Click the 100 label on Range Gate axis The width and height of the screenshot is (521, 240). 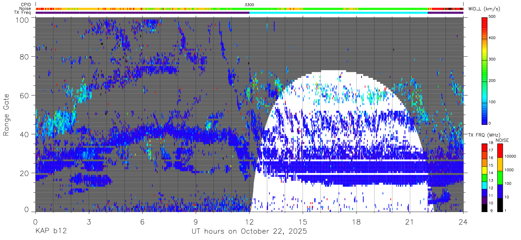(22, 20)
